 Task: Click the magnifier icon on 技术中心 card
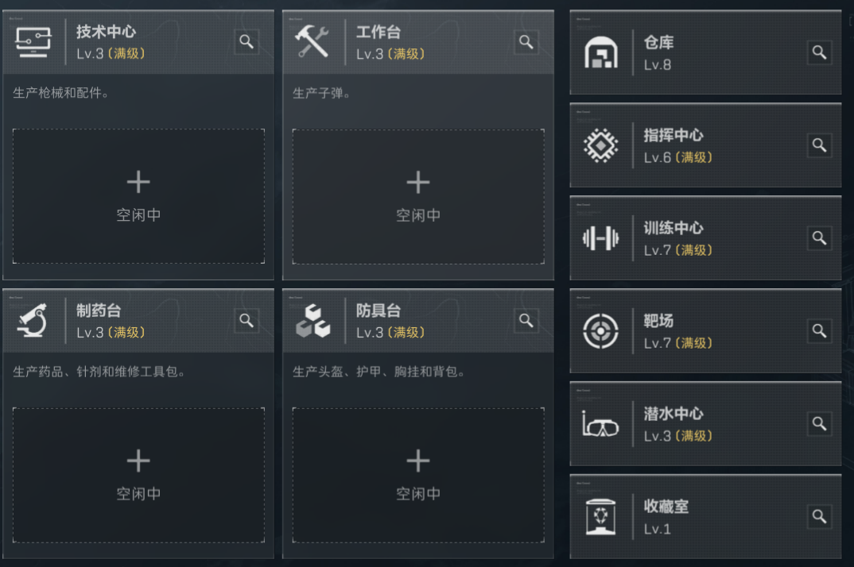pos(246,42)
